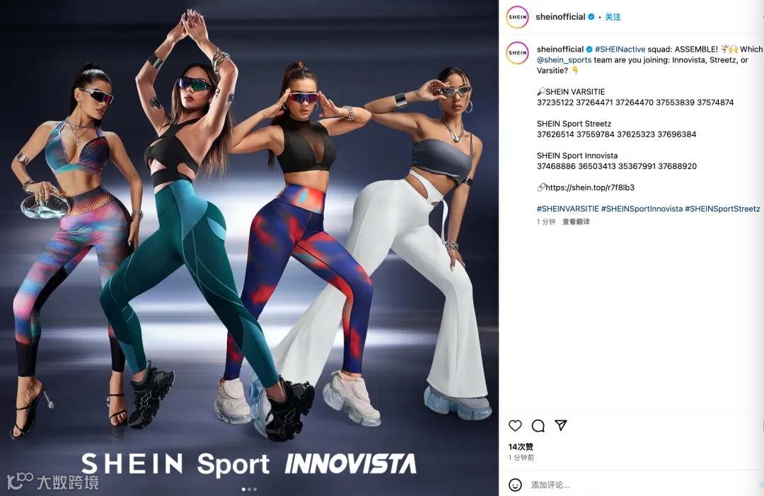Click the 关注 follow button
The height and width of the screenshot is (496, 764).
pos(613,17)
